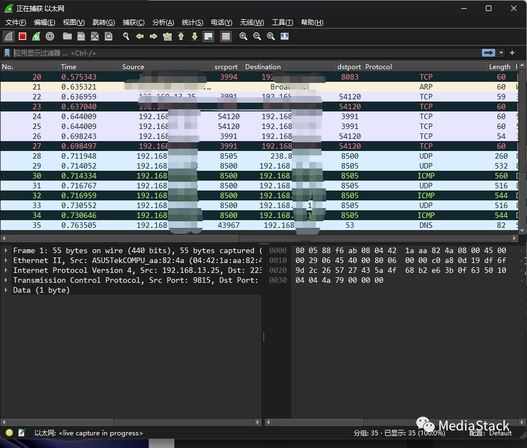Open the 统计 statistics menu
The height and width of the screenshot is (448, 527).
pos(192,23)
